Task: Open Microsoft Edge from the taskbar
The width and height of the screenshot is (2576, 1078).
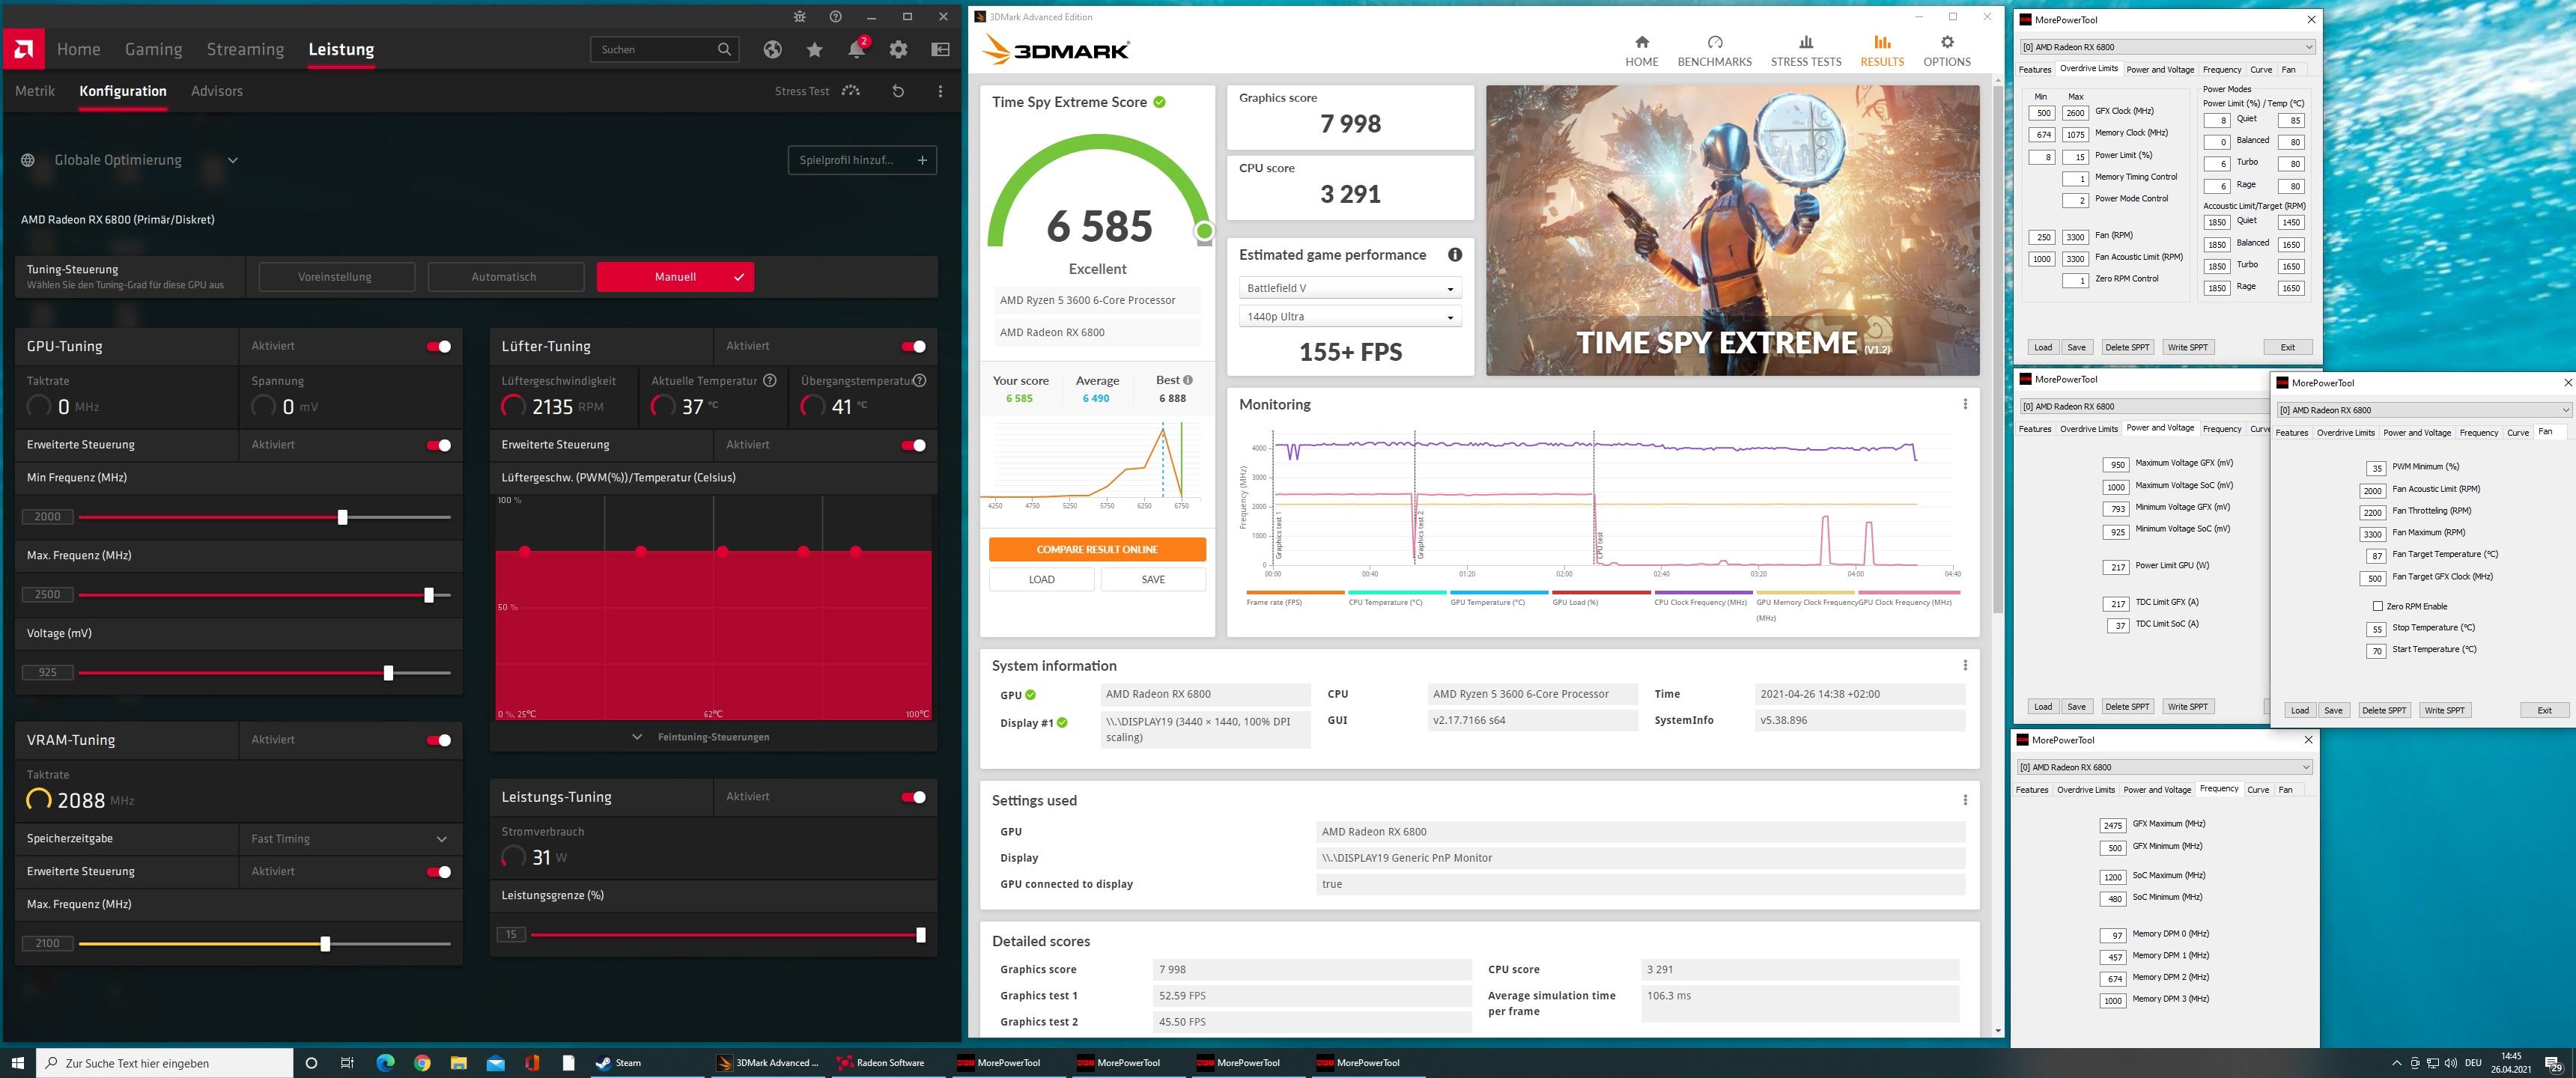Action: 385,1062
